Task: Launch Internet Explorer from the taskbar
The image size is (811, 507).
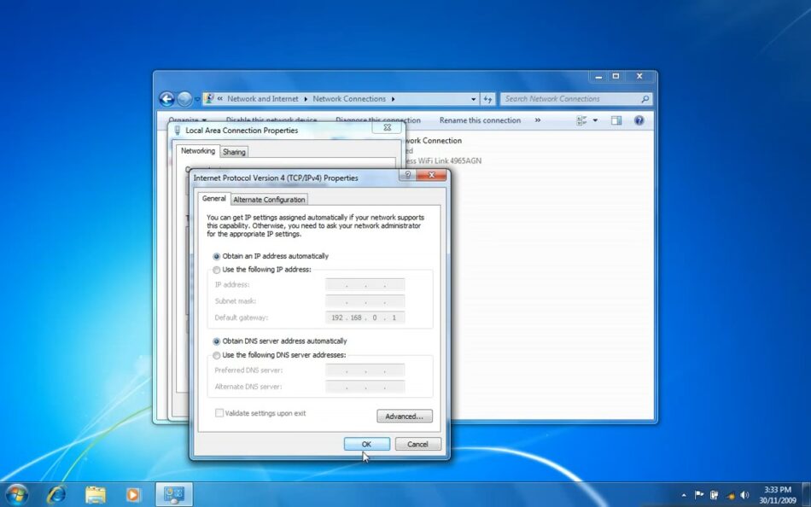Action: [55, 495]
